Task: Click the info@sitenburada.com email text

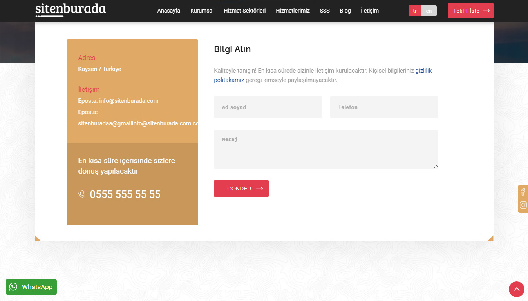Action: click(x=128, y=101)
